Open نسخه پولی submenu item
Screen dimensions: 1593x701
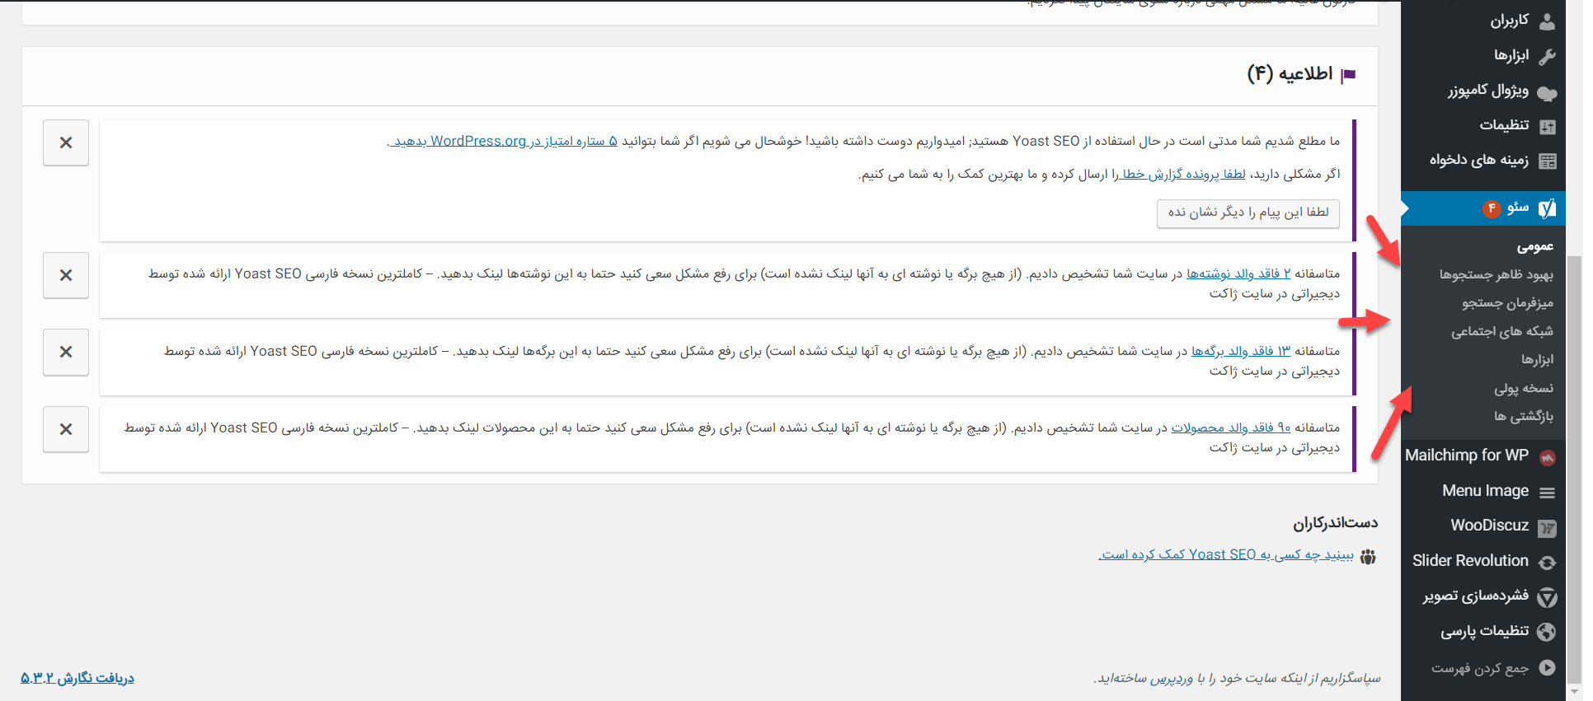point(1523,388)
